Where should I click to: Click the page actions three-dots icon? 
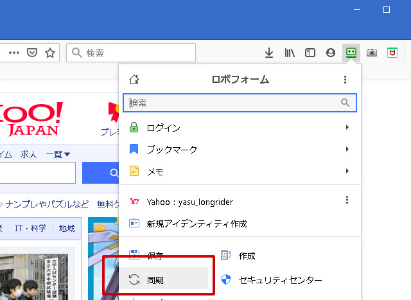(x=14, y=53)
